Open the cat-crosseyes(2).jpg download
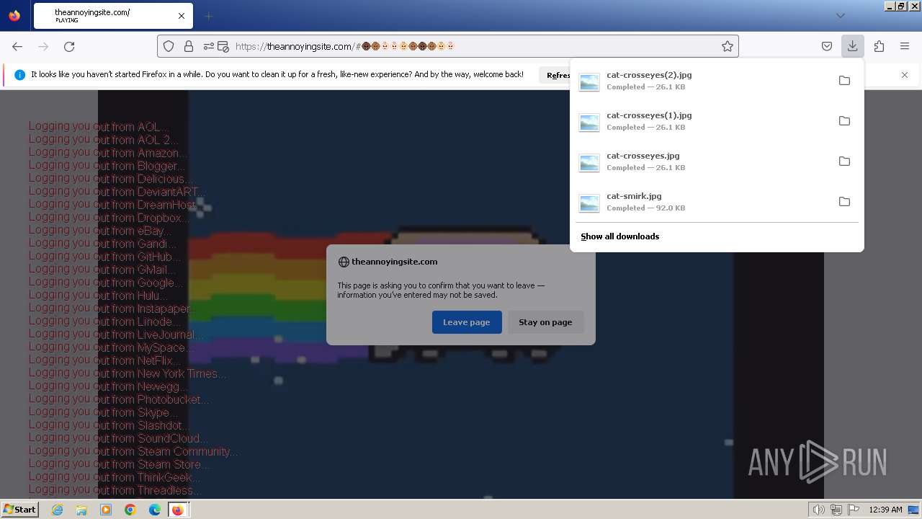This screenshot has width=922, height=519. pyautogui.click(x=702, y=81)
